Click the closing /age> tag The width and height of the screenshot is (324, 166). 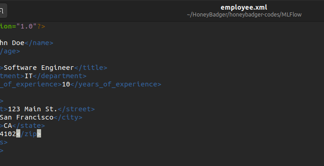[10, 51]
